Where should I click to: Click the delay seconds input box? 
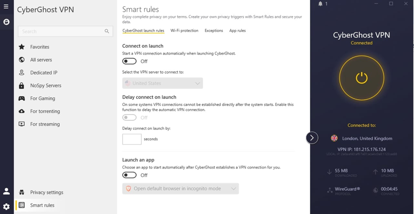pos(132,139)
